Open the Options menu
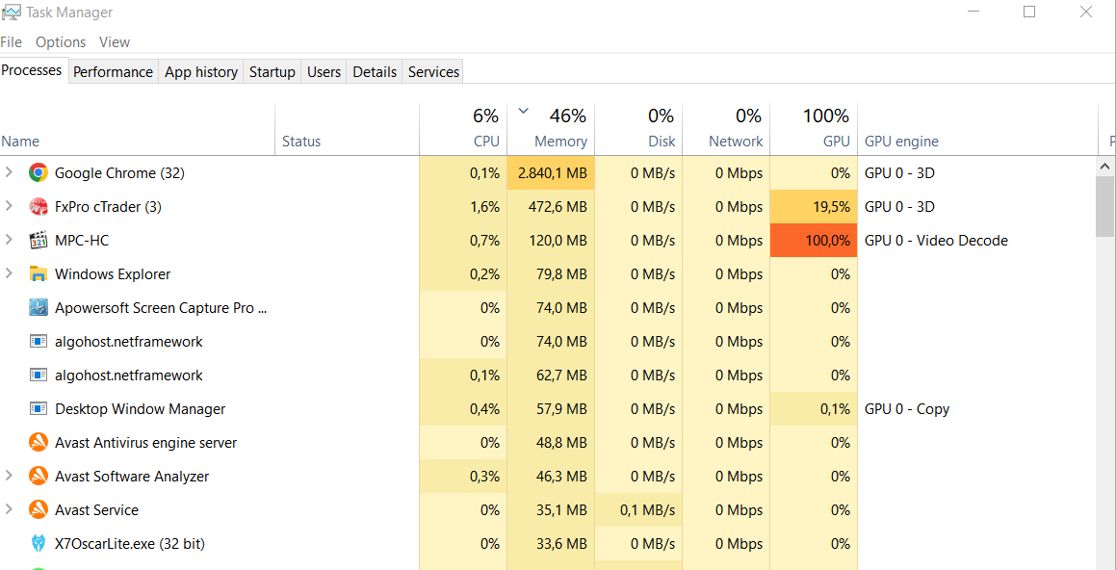Image resolution: width=1116 pixels, height=570 pixels. 61,42
